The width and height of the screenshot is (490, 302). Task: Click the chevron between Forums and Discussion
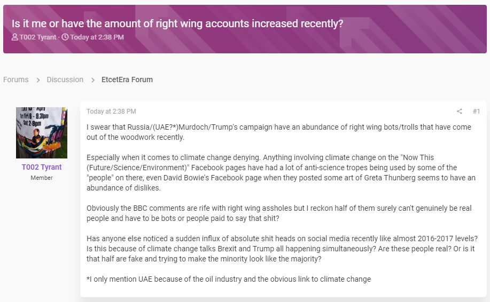[x=38, y=80]
